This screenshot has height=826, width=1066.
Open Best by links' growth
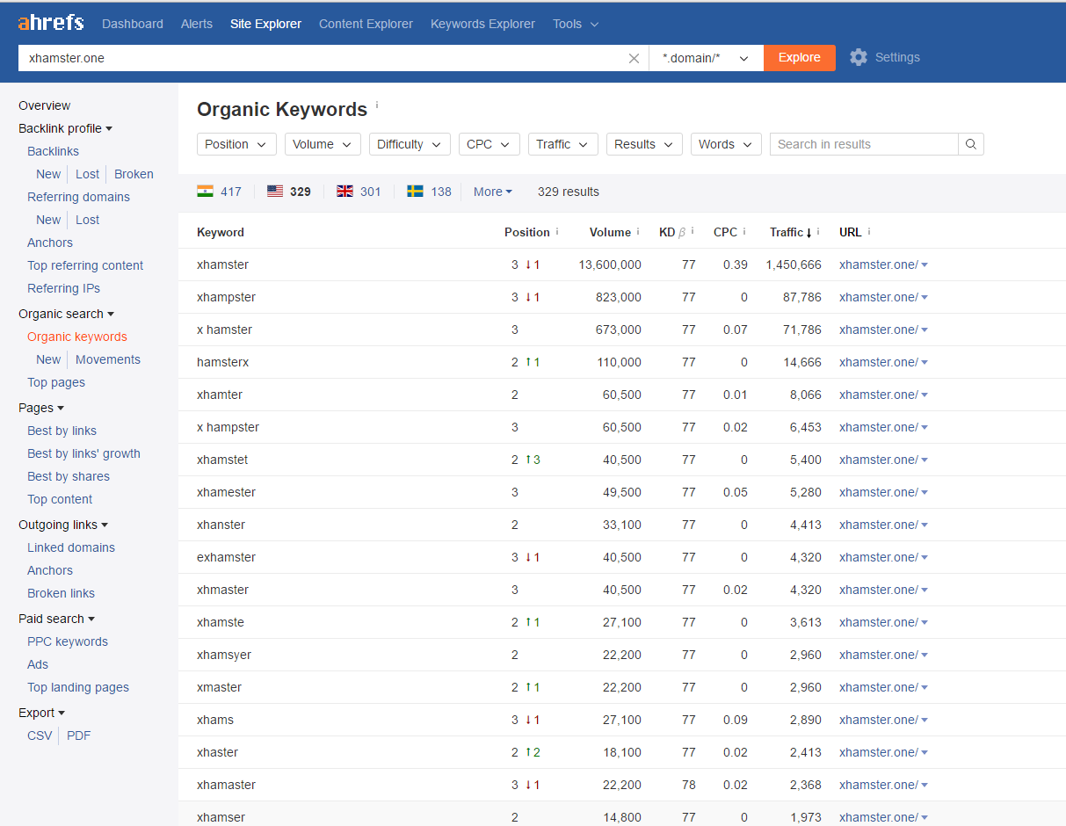pyautogui.click(x=83, y=453)
